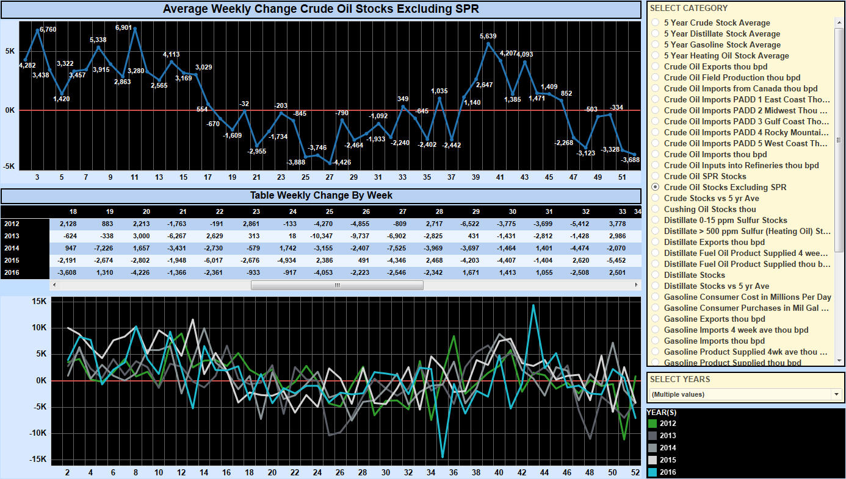This screenshot has height=479, width=846.
Task: Click the 2013 dark gray legend swatch
Action: pos(653,436)
